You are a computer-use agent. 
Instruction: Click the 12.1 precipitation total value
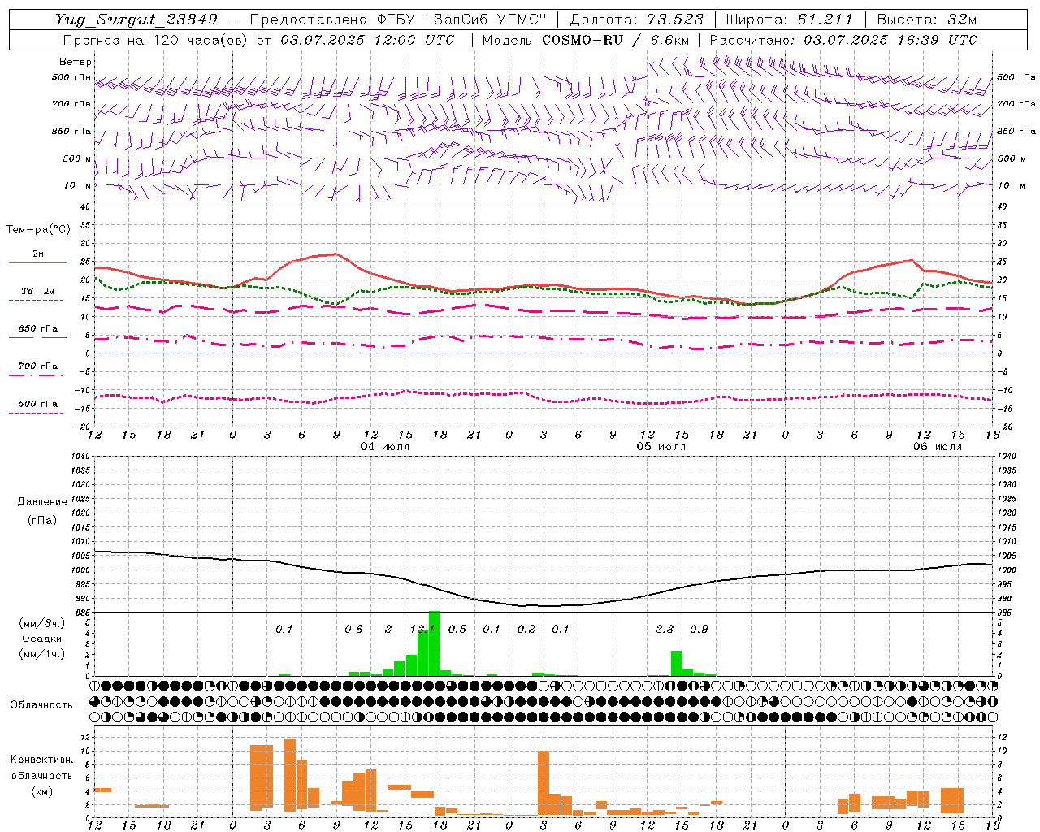pyautogui.click(x=422, y=629)
